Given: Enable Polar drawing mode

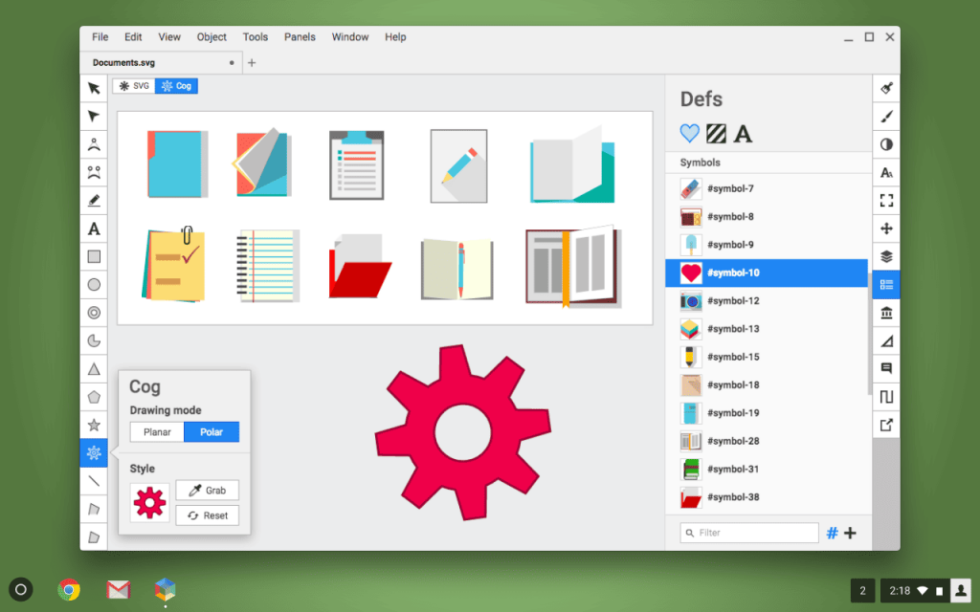Looking at the screenshot, I should pos(211,431).
